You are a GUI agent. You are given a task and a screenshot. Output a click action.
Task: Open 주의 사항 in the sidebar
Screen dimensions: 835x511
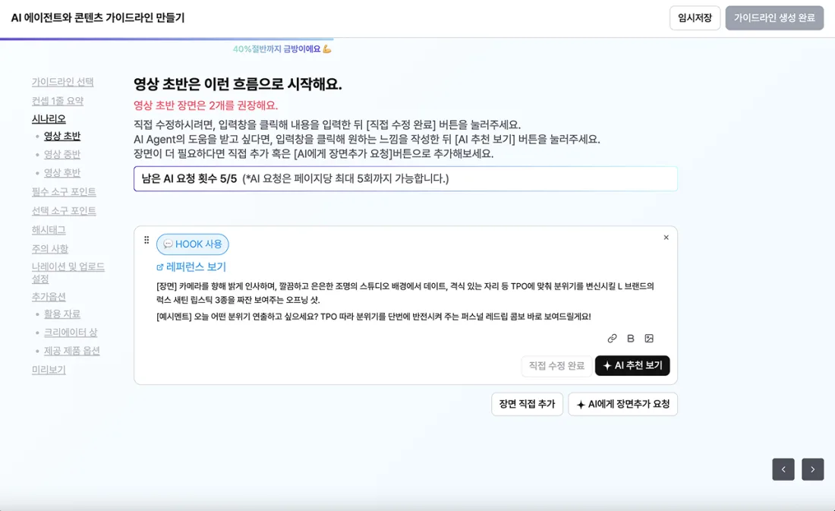pos(50,249)
